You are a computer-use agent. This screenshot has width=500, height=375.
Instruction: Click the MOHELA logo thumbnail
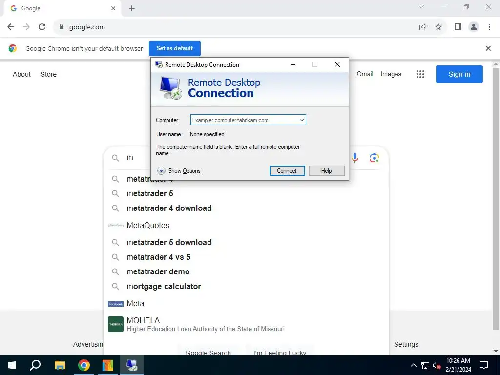tap(115, 324)
